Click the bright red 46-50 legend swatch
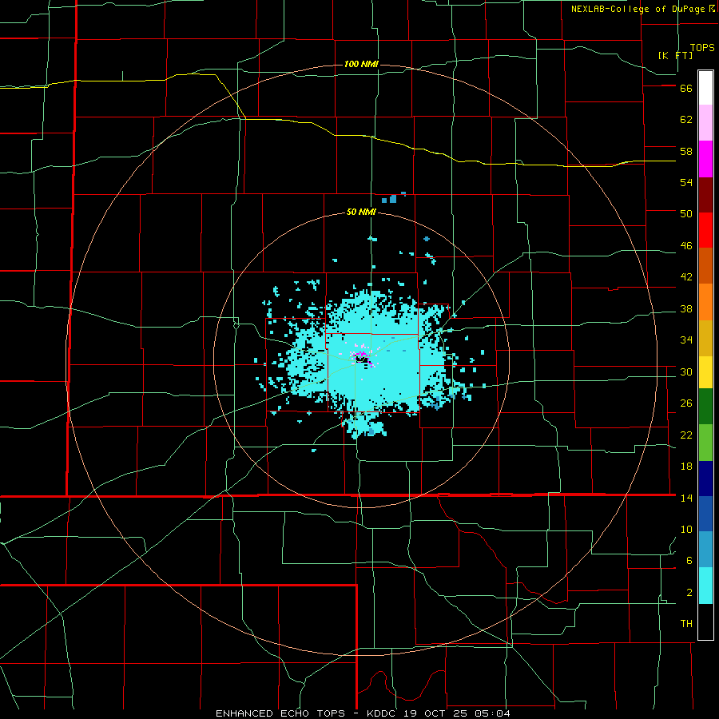Image resolution: width=719 pixels, height=719 pixels. pos(705,230)
